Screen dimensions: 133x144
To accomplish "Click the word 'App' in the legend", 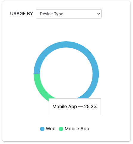I will (85, 129).
